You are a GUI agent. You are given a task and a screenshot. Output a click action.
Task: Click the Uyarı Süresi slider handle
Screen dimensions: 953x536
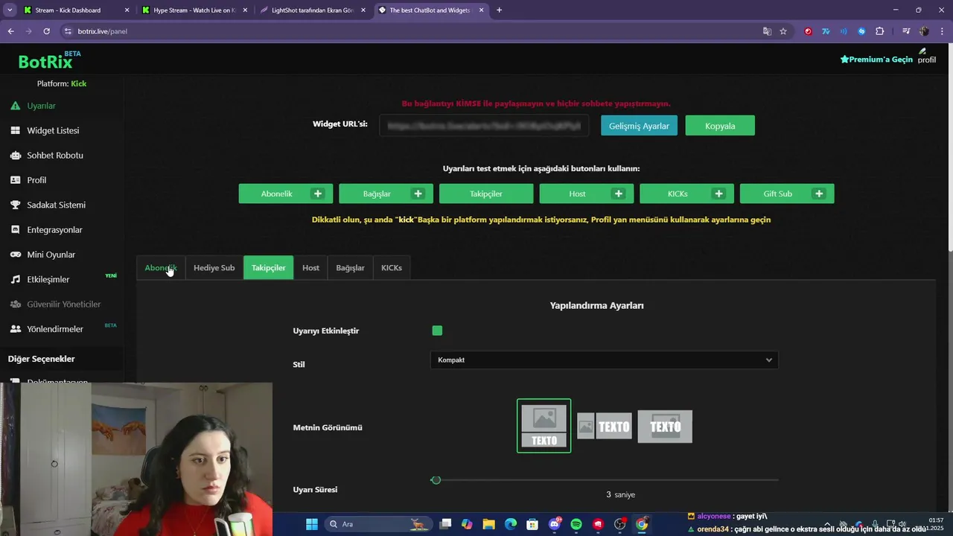[436, 480]
